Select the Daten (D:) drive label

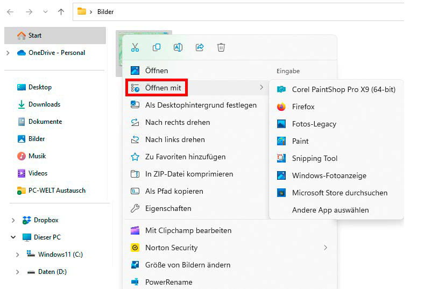click(52, 272)
